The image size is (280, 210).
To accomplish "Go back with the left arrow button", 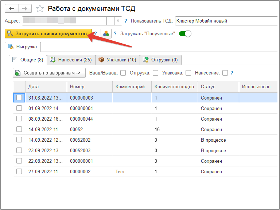I will [x=12, y=8].
